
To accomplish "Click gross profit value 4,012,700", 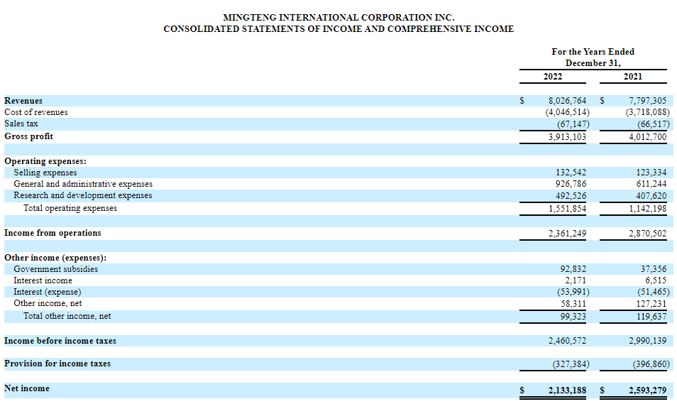I will (648, 137).
